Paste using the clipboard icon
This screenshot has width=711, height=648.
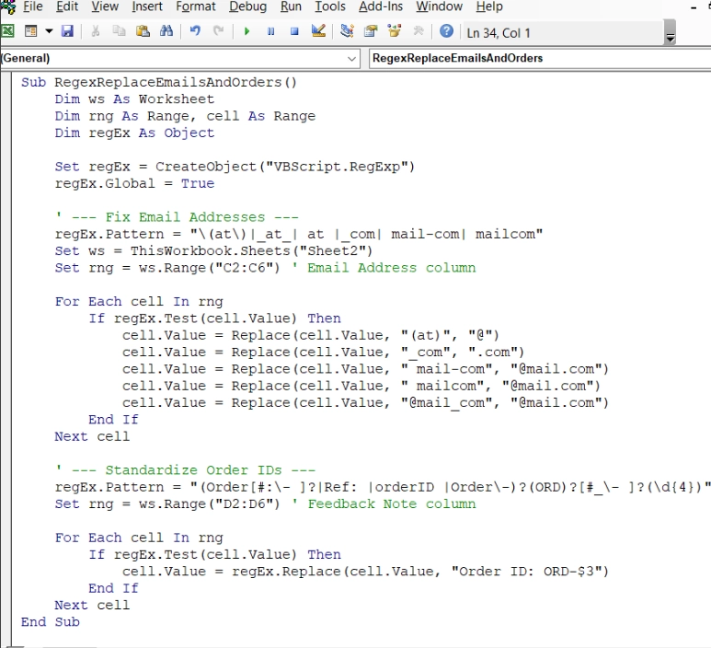click(143, 32)
